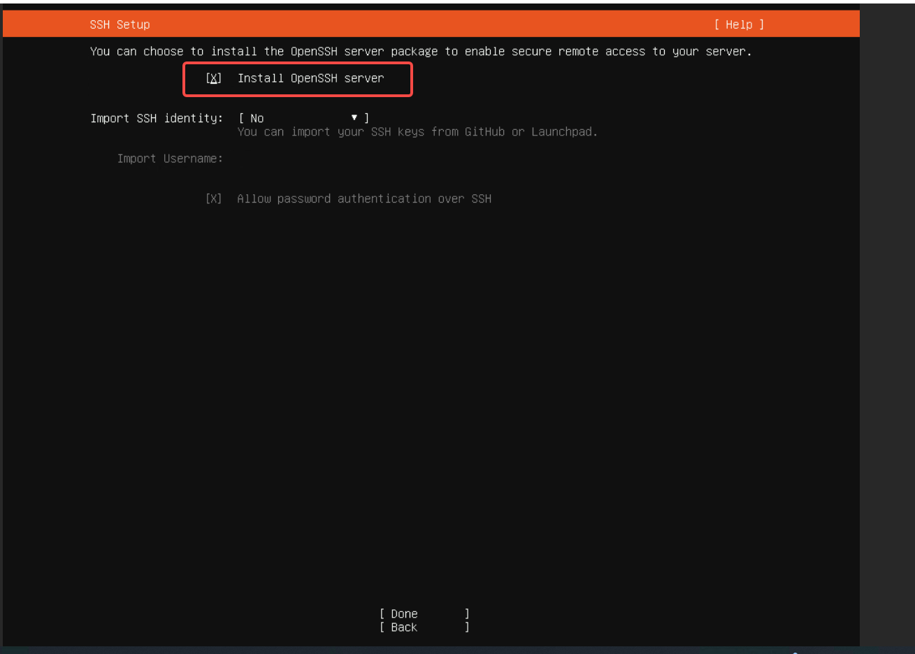915x654 pixels.
Task: Click the 'Import SSH identity:' label
Action: click(x=157, y=118)
